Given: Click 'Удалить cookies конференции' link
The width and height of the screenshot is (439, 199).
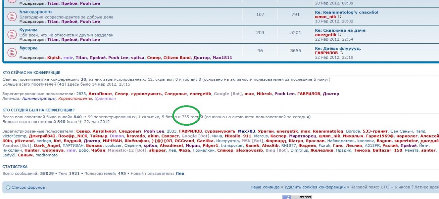Looking at the screenshot, I should (315, 187).
